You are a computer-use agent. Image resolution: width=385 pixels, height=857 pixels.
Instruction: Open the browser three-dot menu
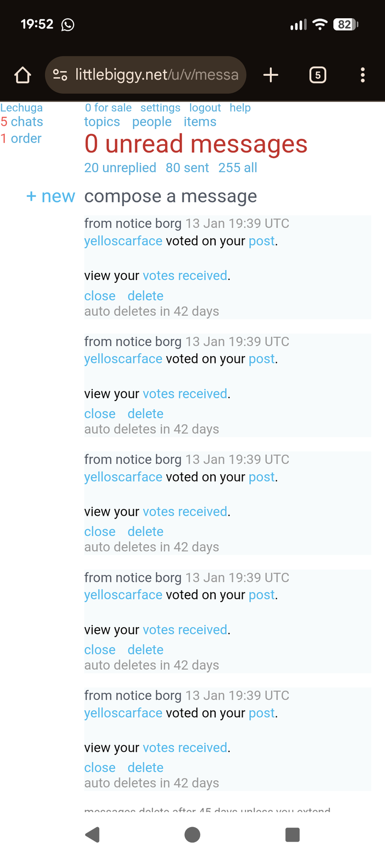pos(362,75)
